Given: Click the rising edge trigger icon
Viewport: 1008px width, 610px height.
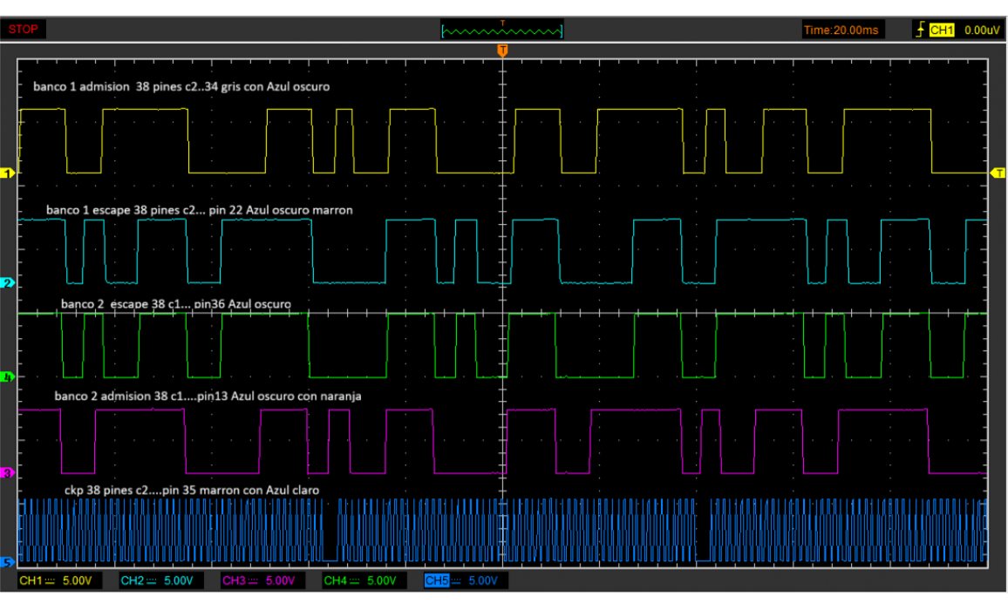Looking at the screenshot, I should click(919, 30).
